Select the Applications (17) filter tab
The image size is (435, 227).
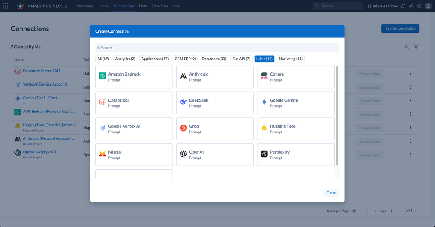point(155,59)
